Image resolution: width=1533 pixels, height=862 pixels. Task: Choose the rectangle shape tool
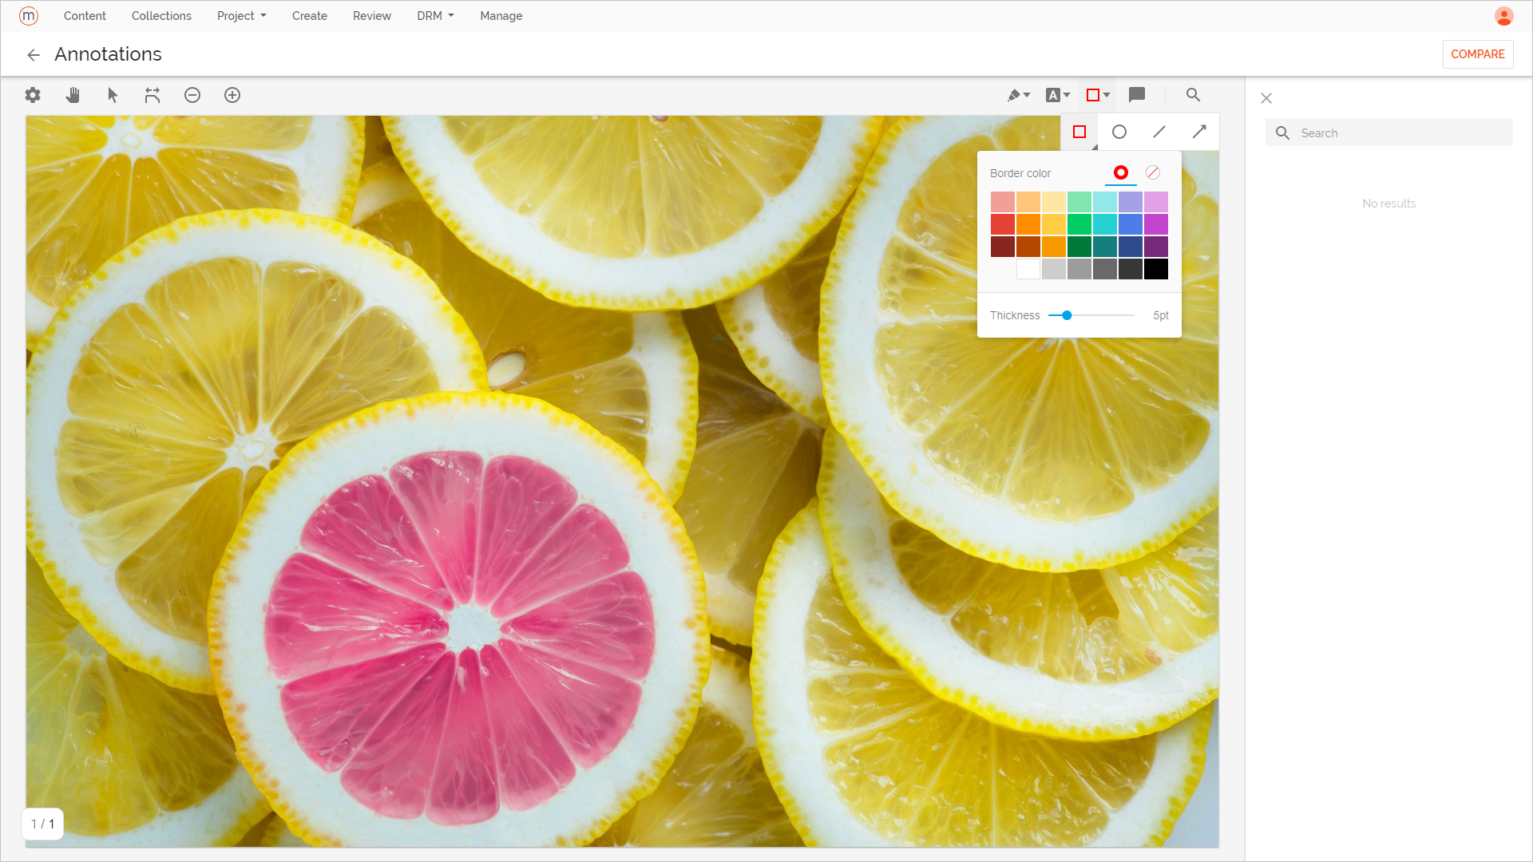click(1079, 132)
